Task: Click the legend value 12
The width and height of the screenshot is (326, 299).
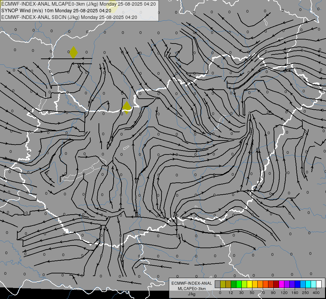Action: (231, 293)
